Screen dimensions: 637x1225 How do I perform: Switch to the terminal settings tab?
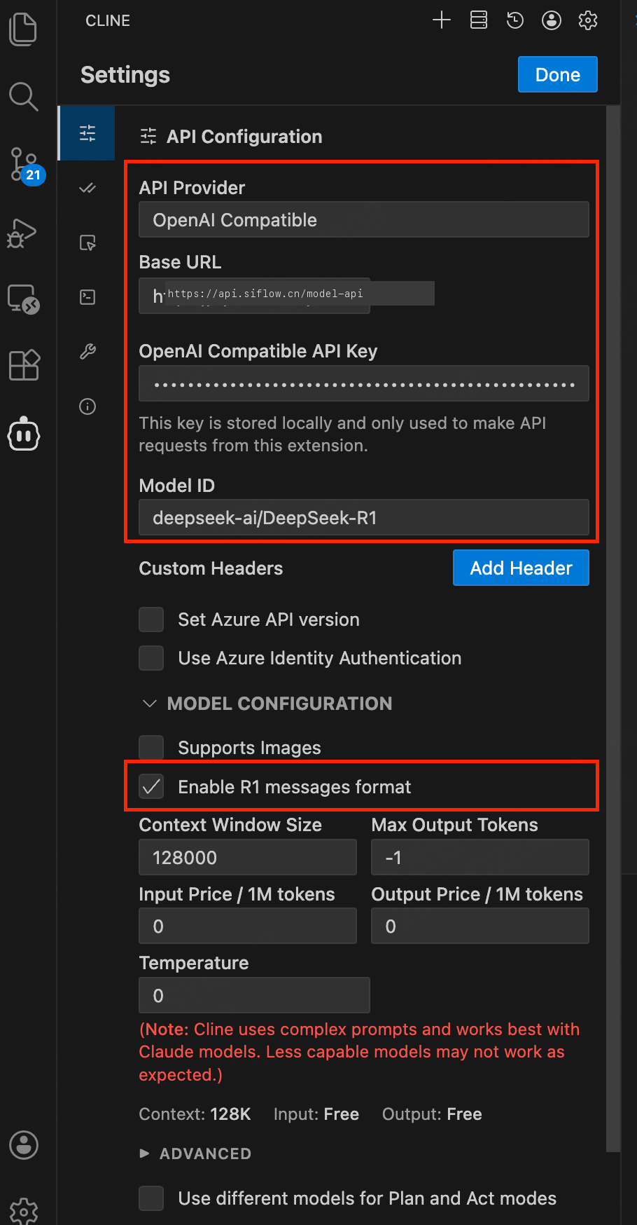click(87, 297)
